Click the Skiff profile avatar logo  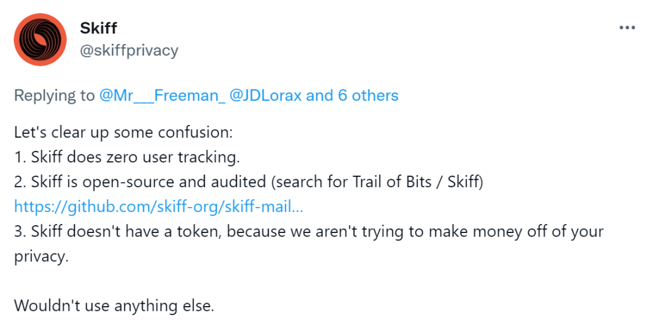tap(39, 39)
